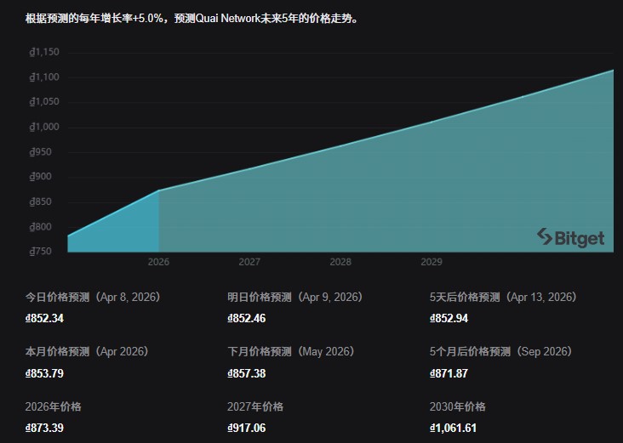Select the heading text about Quai Network forecast
Viewport: 623px width, 443px height.
coord(191,18)
